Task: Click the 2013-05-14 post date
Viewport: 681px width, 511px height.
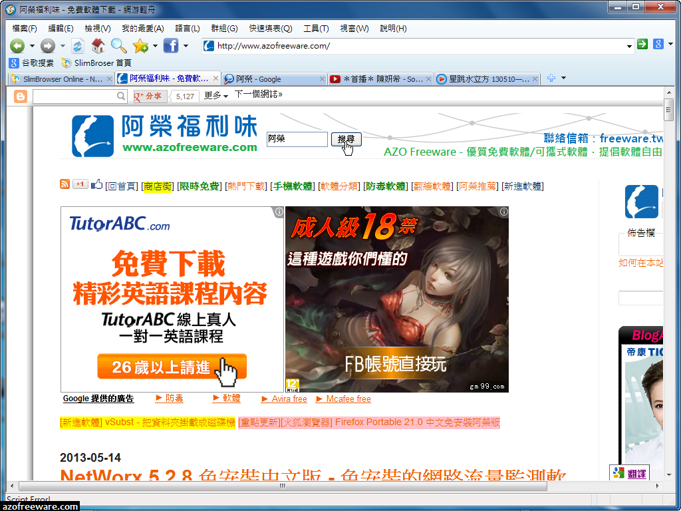Action: click(90, 458)
